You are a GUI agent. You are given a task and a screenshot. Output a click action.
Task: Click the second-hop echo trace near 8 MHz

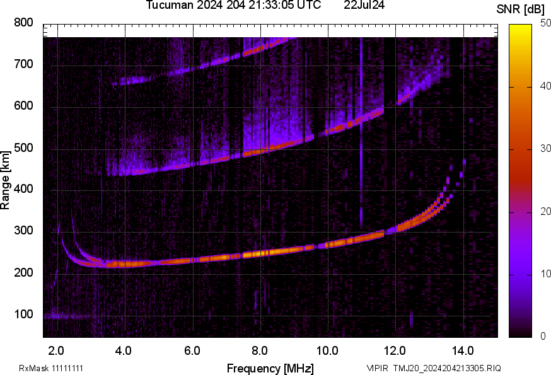pyautogui.click(x=261, y=152)
